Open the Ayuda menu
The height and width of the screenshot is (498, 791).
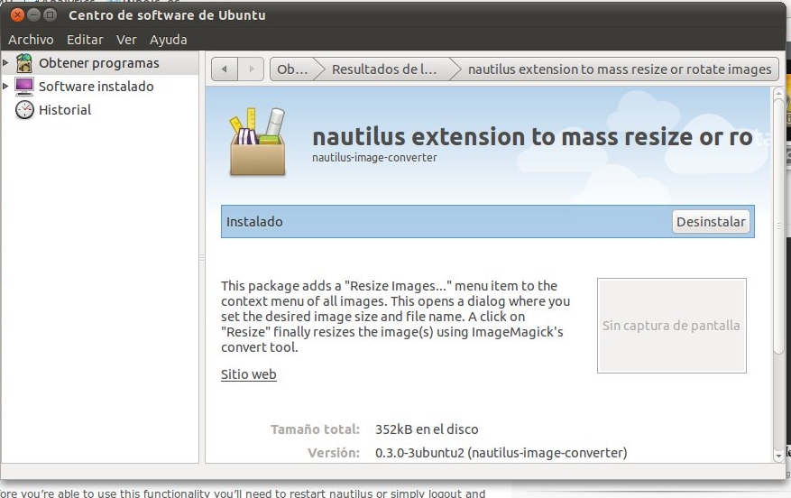point(168,40)
